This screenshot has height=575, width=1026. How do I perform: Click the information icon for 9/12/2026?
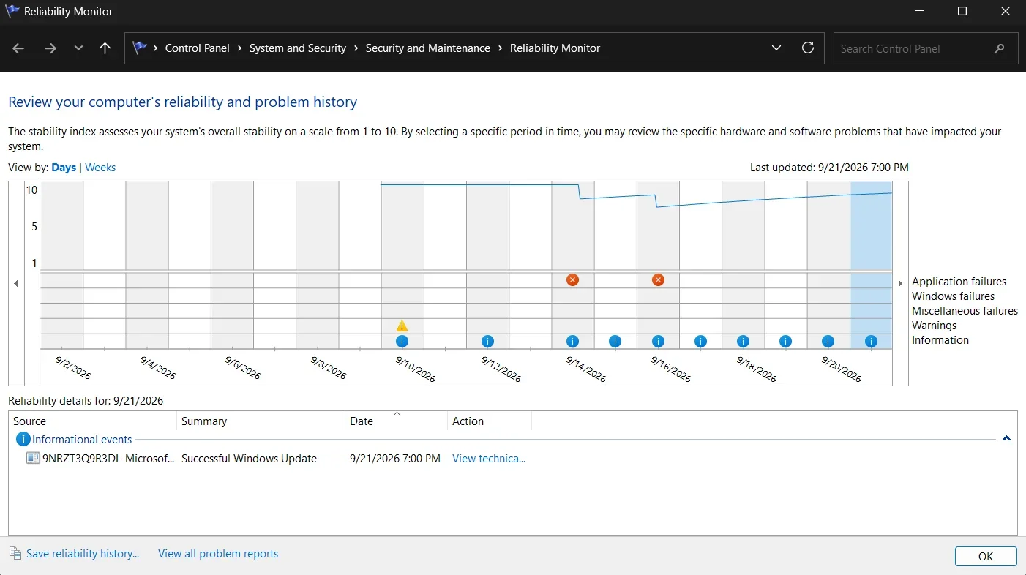click(x=487, y=341)
